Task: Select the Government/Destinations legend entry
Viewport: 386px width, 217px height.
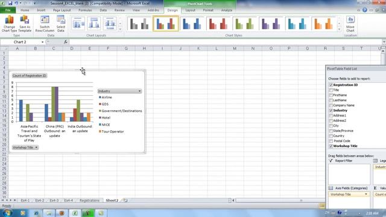Action: (x=121, y=111)
